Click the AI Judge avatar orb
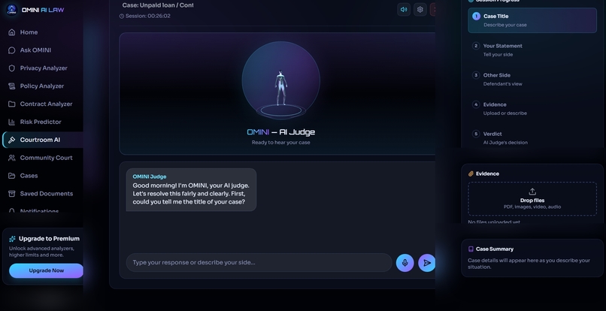606x311 pixels. tap(281, 80)
